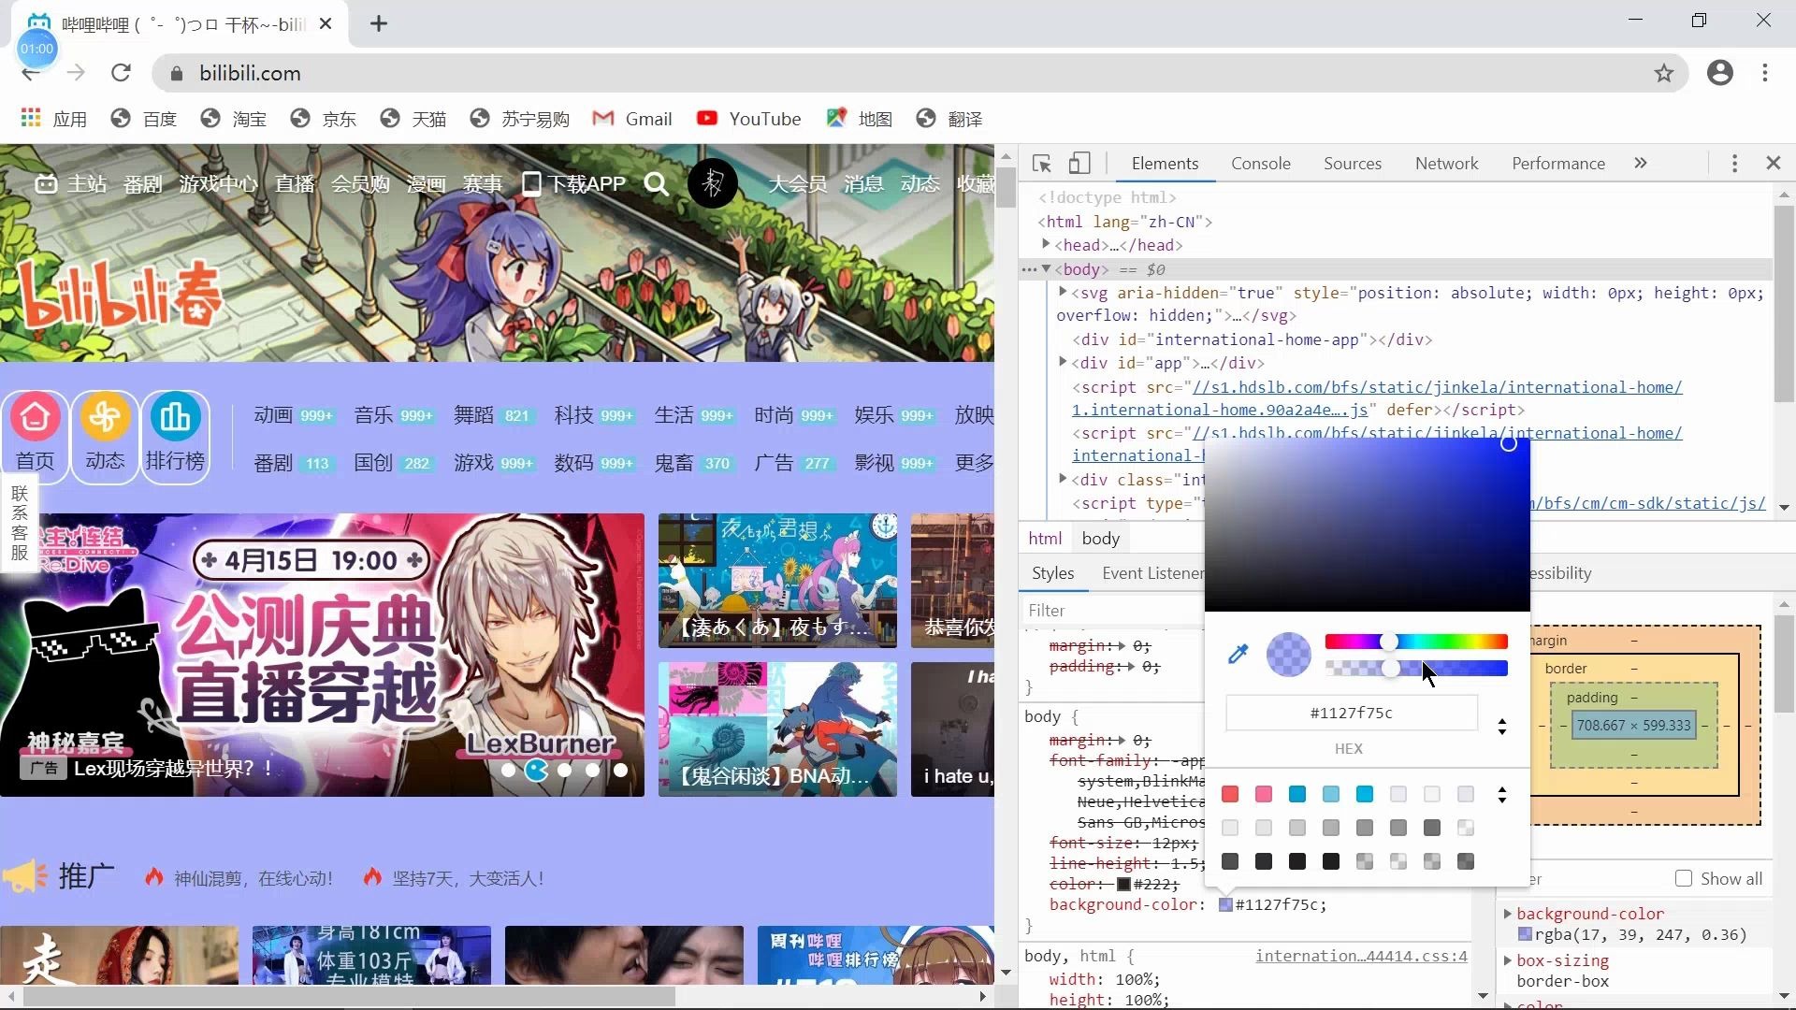1796x1010 pixels.
Task: Open the 排行榜 ranking icon
Action: [175, 417]
